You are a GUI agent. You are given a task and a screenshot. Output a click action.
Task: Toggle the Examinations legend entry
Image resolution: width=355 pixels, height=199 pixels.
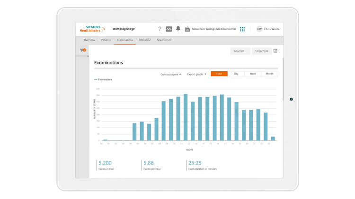coord(103,79)
